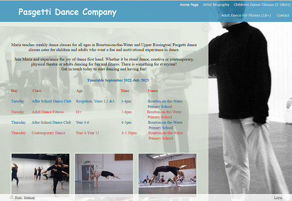The width and height of the screenshot is (292, 201).
Task: Click the venue for the Year 4-6 class
Action: [x=165, y=125]
